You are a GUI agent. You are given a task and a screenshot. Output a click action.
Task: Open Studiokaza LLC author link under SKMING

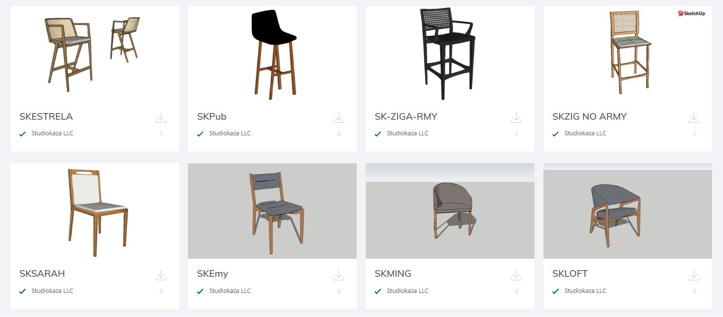(x=407, y=291)
